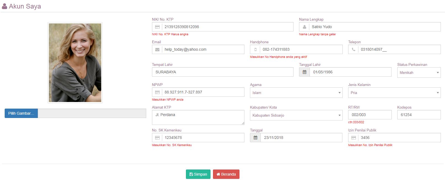445x180 pixels.
Task: Expand the Agama dropdown showing Islam
Action: (x=296, y=93)
